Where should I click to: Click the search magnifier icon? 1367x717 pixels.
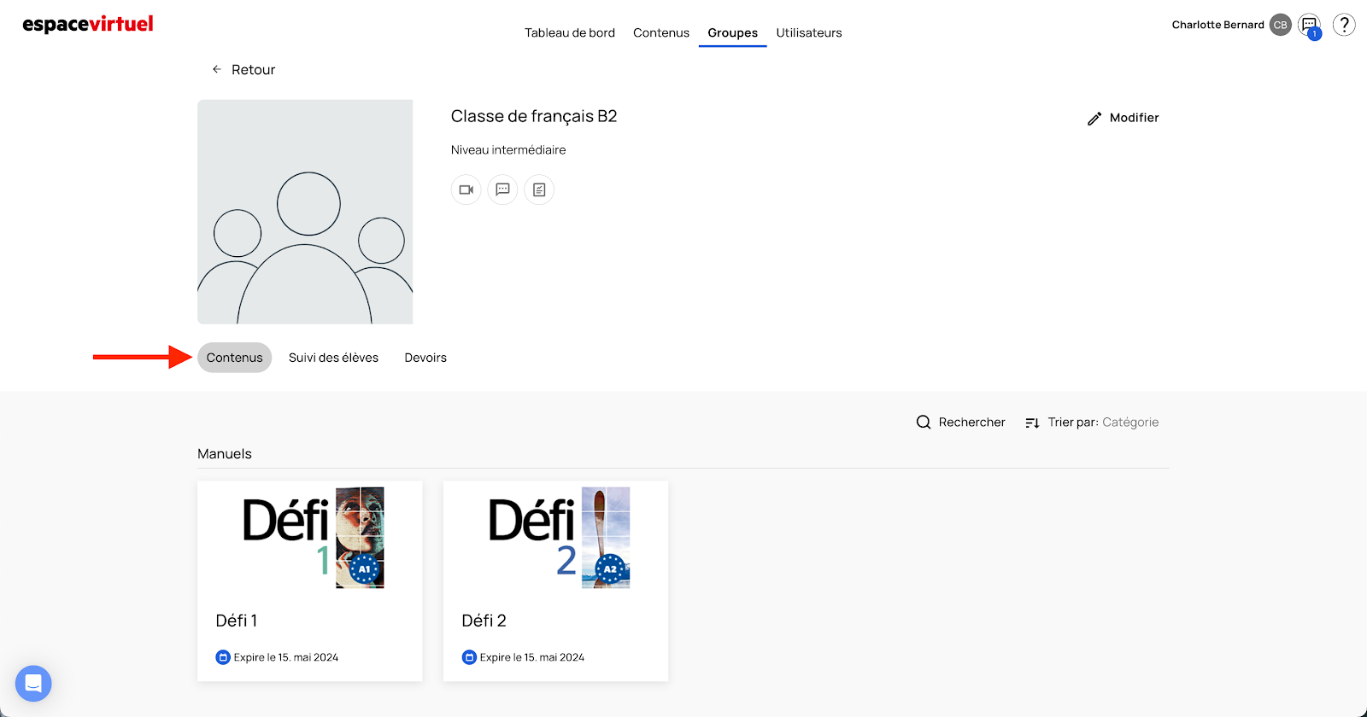(x=924, y=423)
